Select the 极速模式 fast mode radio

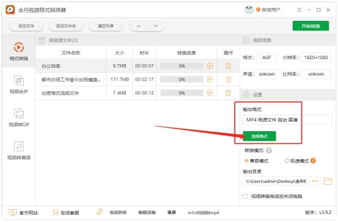point(287,160)
